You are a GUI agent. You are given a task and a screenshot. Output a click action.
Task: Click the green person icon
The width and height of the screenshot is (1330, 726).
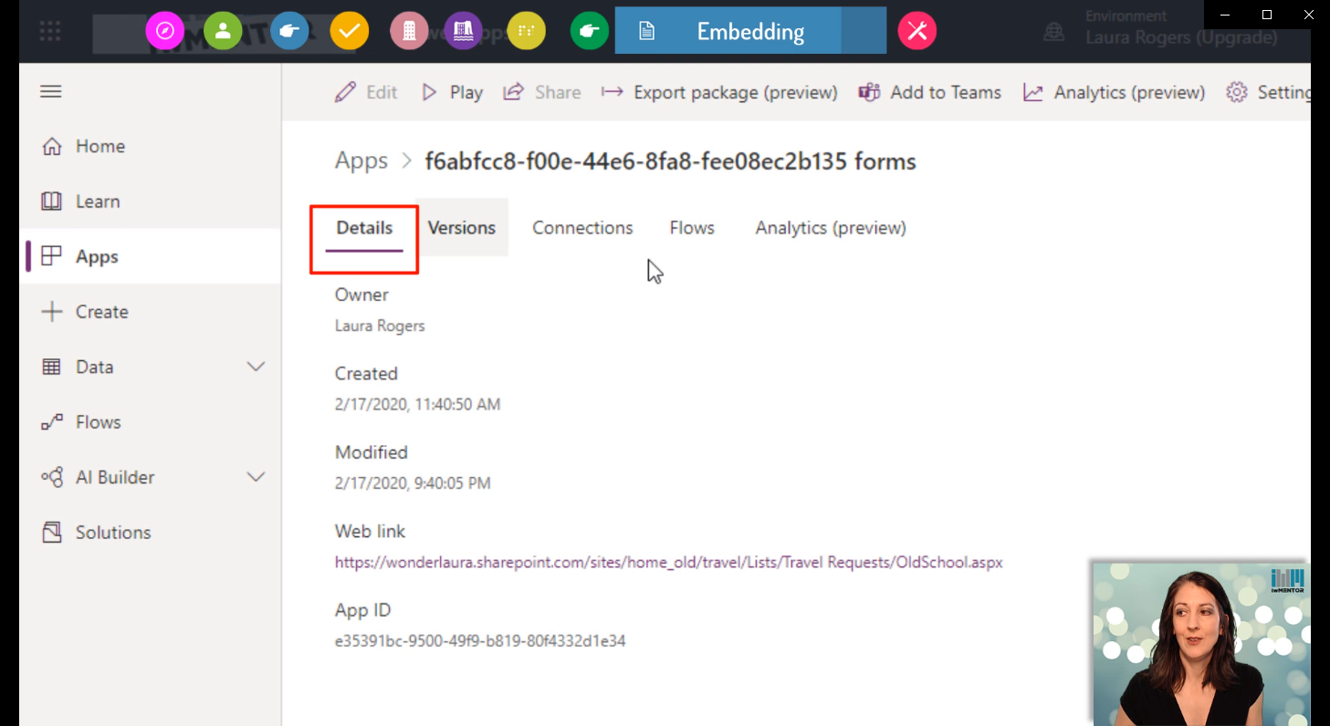pos(223,32)
